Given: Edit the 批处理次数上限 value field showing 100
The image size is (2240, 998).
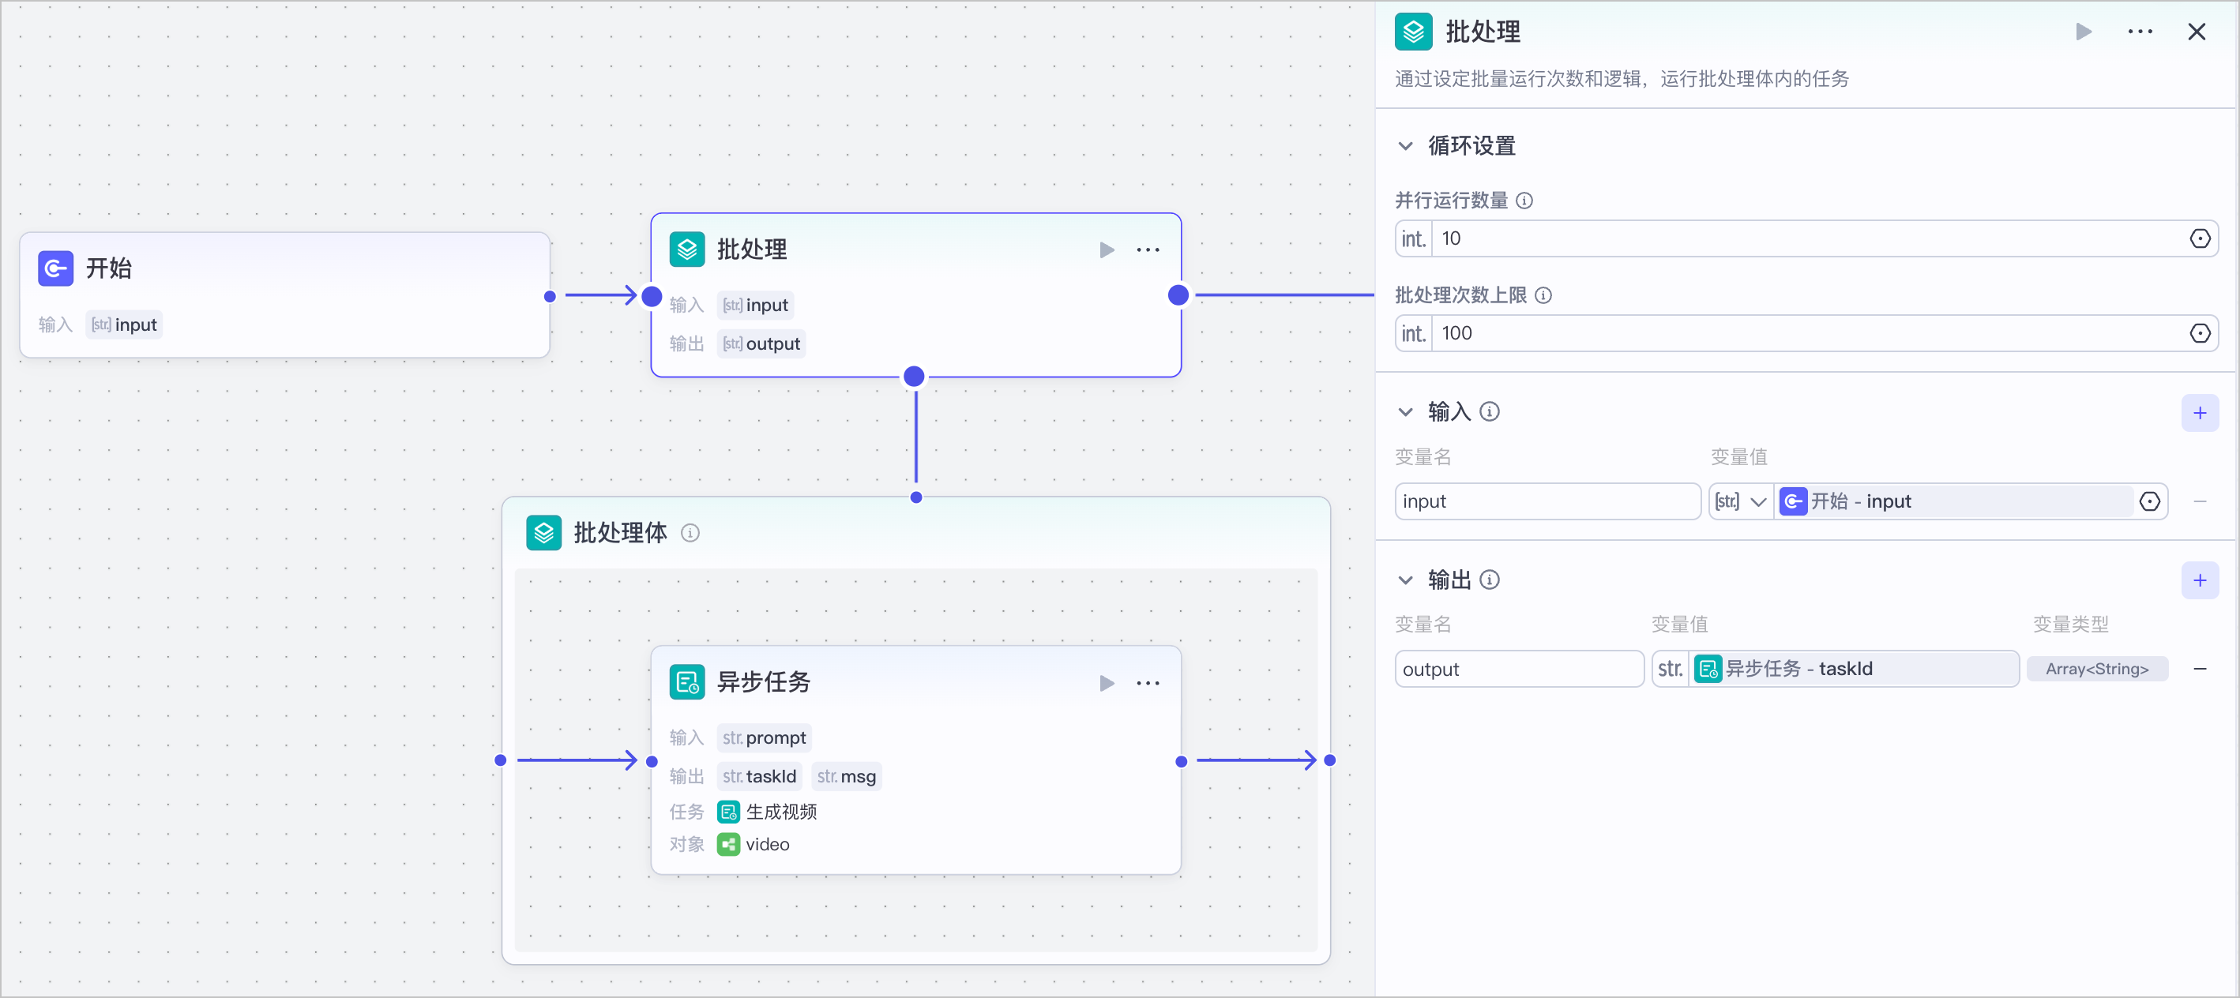Looking at the screenshot, I should tap(1809, 334).
